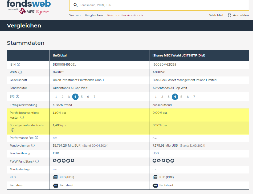Open UniGlobal KIID PDF

tap(64, 177)
